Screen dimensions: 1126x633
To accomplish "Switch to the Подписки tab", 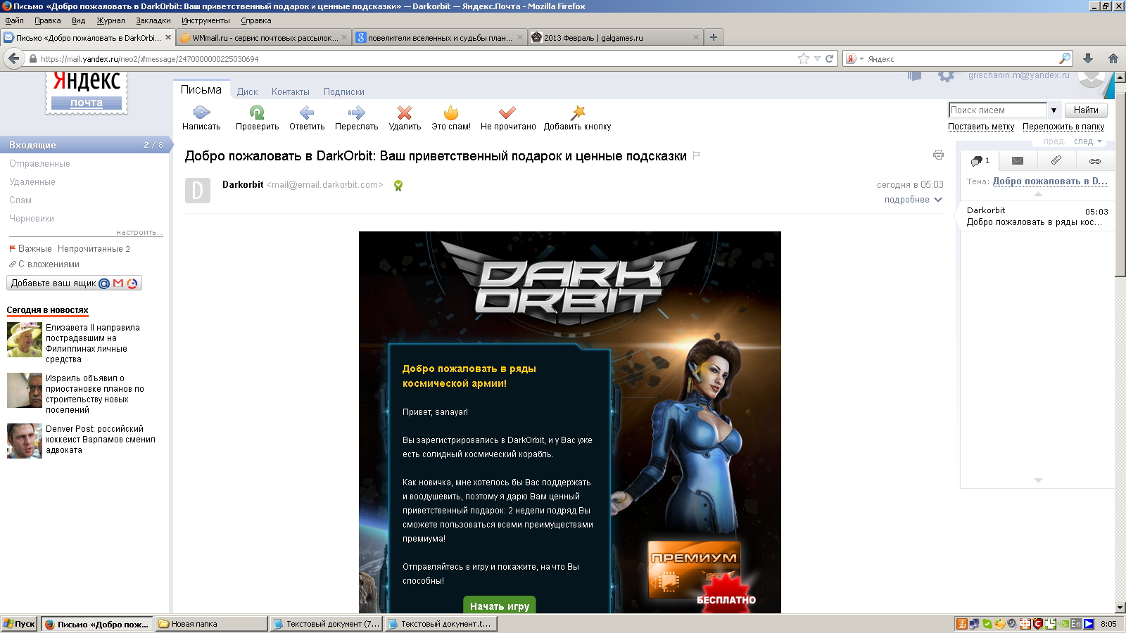I will coord(344,92).
